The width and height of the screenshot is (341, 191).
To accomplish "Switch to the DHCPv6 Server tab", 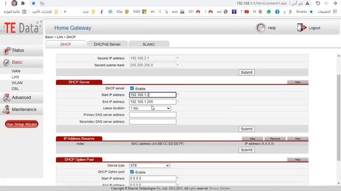I will pos(107,44).
